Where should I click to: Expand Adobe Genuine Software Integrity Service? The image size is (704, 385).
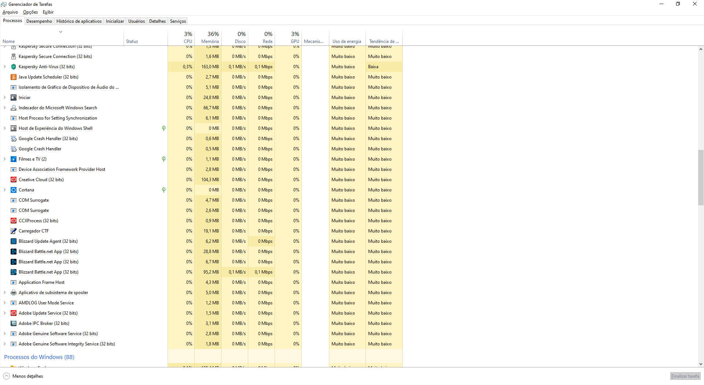4,344
